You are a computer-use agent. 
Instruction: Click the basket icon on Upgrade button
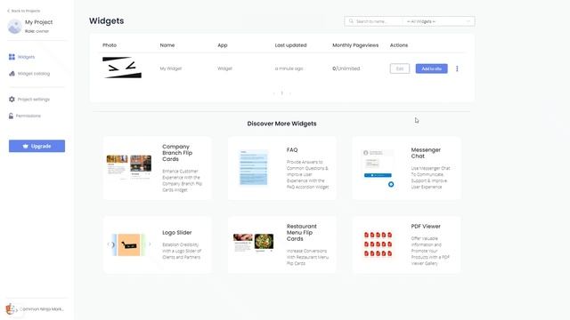tap(26, 146)
